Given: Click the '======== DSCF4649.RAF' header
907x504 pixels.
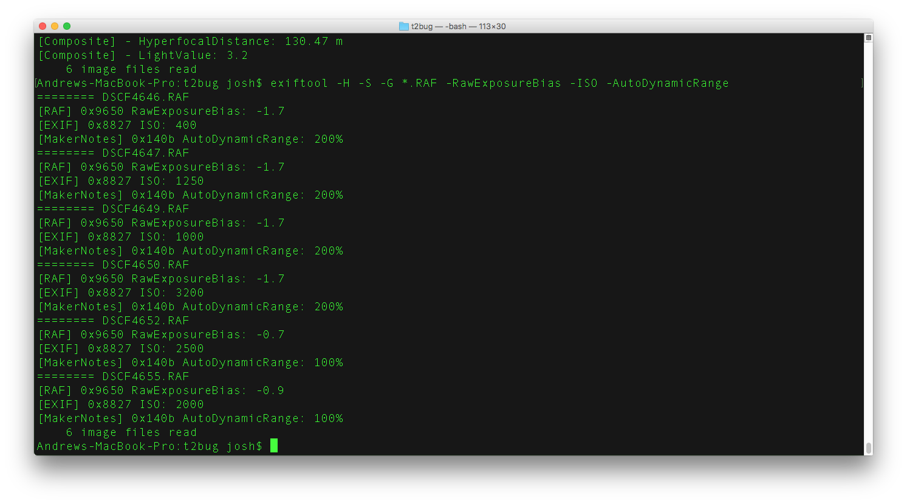Looking at the screenshot, I should coord(113,209).
